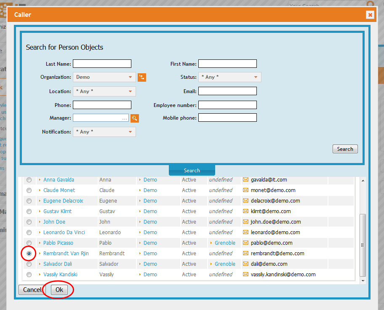Click the arrow beside Demo in John Doe's row

[x=140, y=222]
